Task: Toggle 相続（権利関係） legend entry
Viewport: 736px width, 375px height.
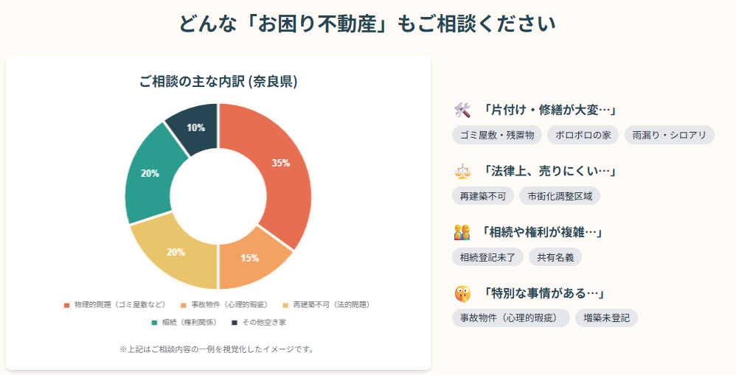Action: click(178, 322)
